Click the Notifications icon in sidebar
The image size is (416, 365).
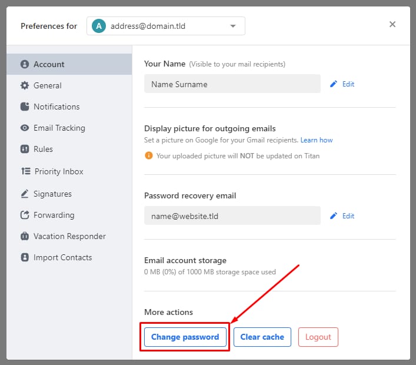25,107
